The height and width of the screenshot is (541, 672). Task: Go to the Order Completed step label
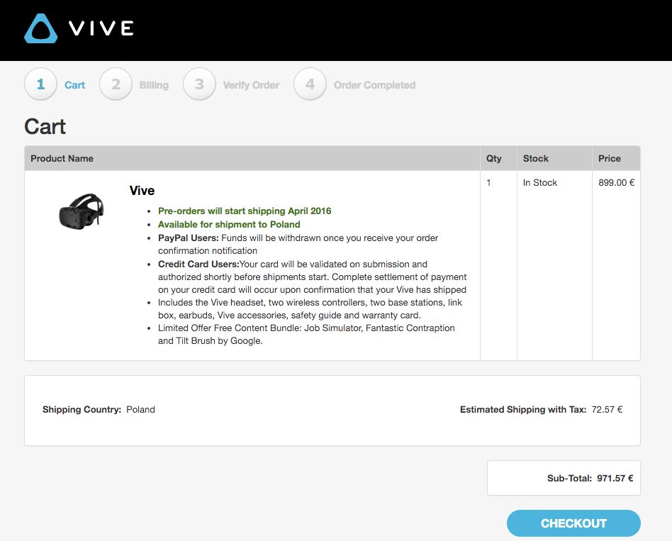click(x=374, y=85)
